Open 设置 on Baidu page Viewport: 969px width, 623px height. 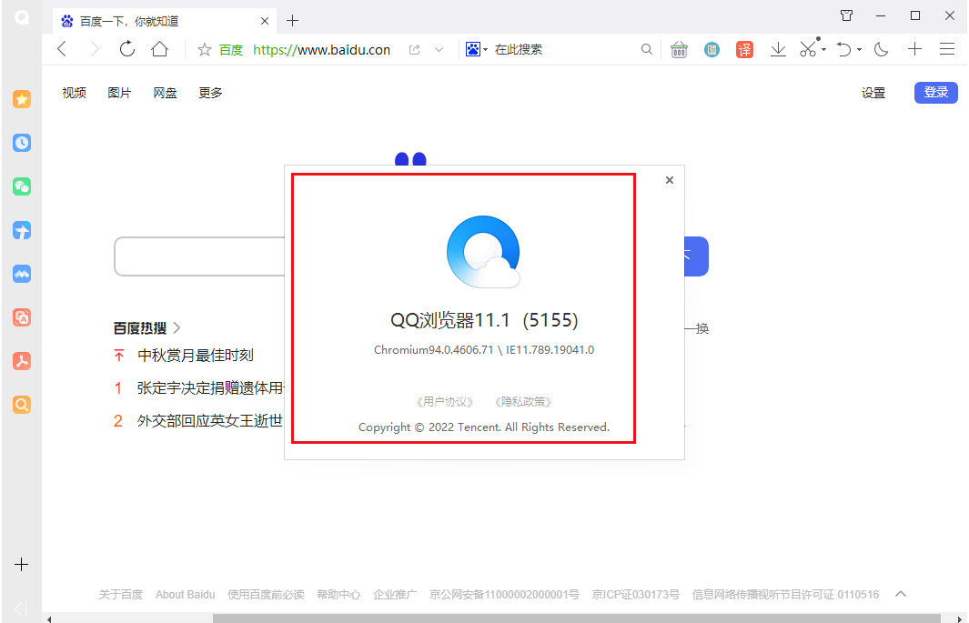point(873,93)
